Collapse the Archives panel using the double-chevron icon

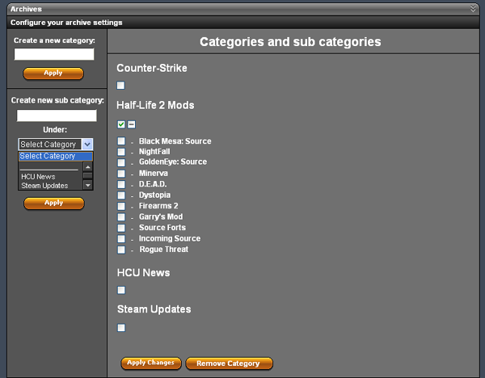(x=473, y=8)
